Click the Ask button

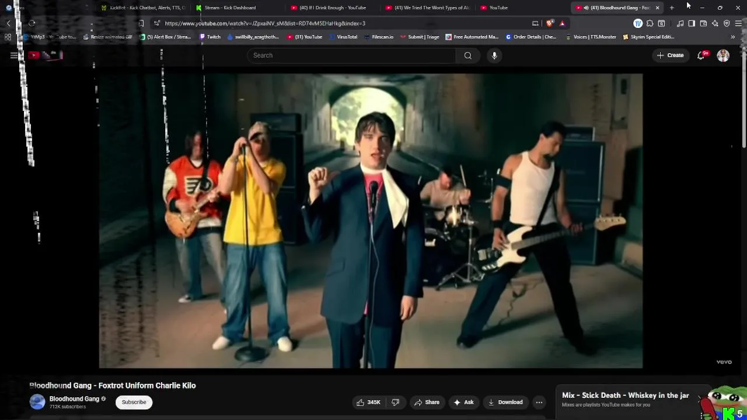463,402
